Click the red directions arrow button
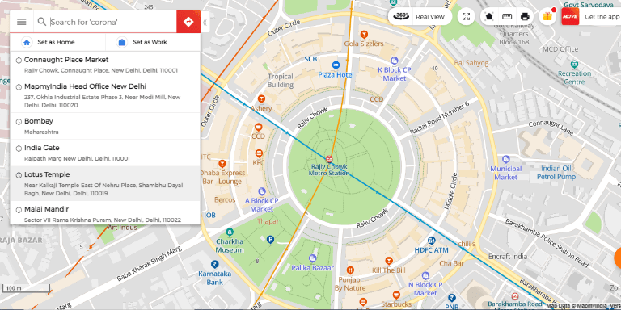Viewport: 621px width, 310px height. click(188, 22)
